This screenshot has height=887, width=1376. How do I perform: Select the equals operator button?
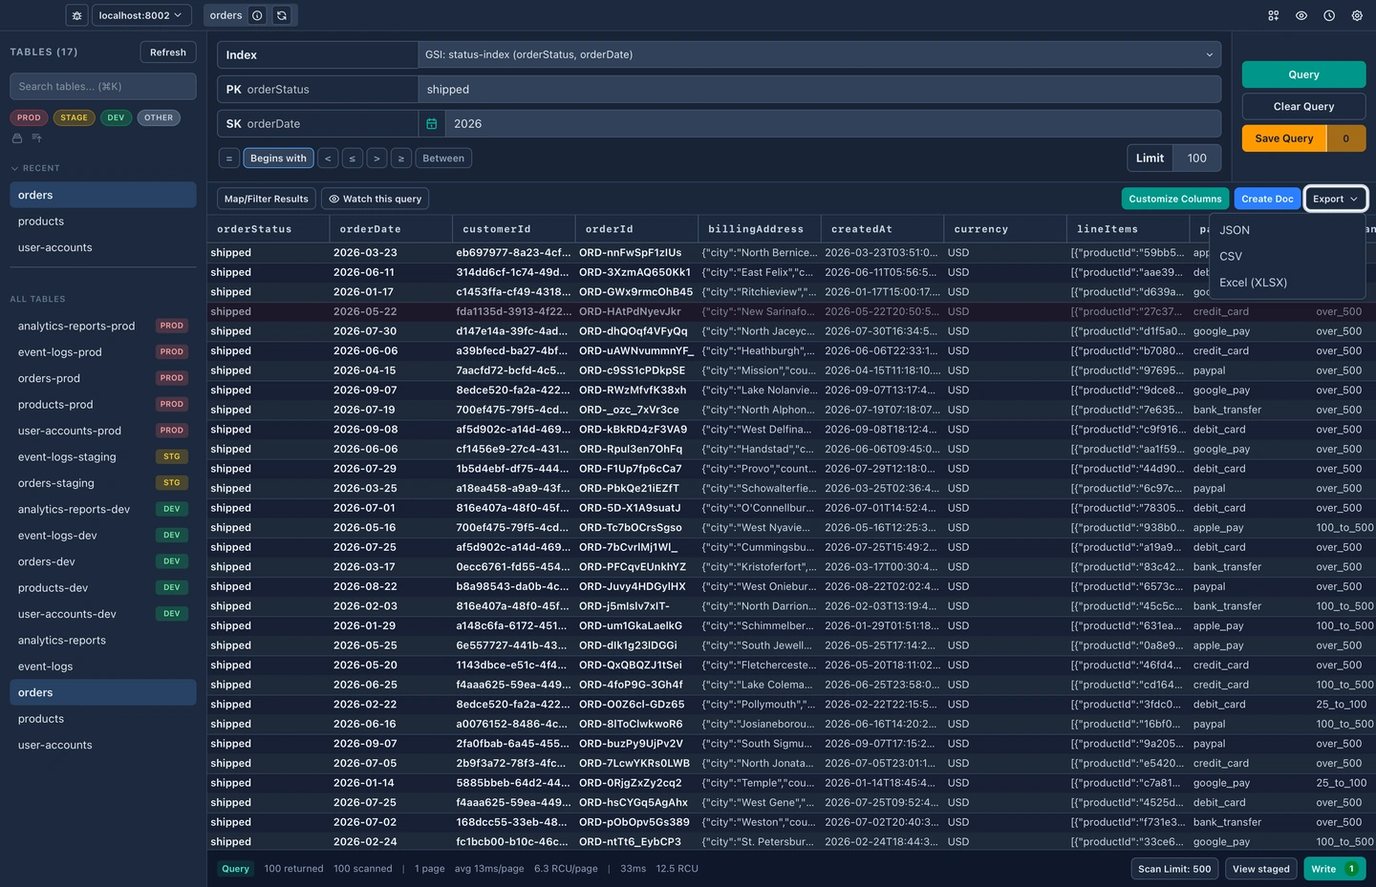coord(228,158)
